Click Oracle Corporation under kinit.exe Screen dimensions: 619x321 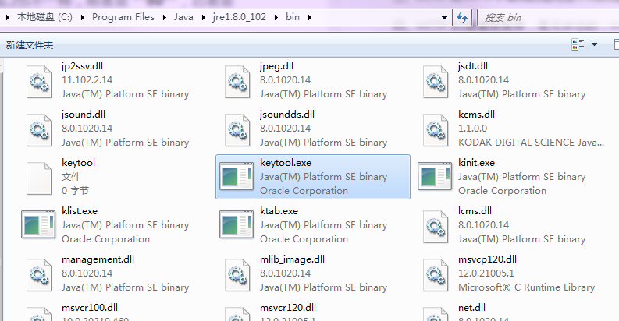tap(502, 191)
